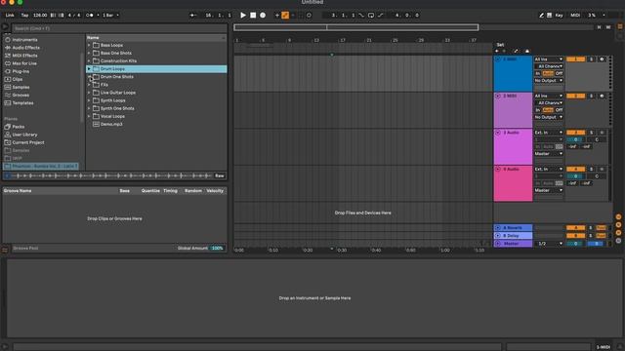Toggle the browser preview headphone button
625x351 pixels.
coord(7,175)
